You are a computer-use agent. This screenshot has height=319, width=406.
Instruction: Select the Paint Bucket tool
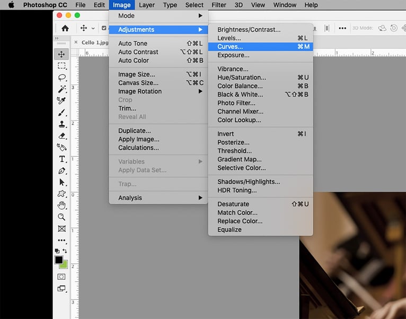[x=61, y=148]
